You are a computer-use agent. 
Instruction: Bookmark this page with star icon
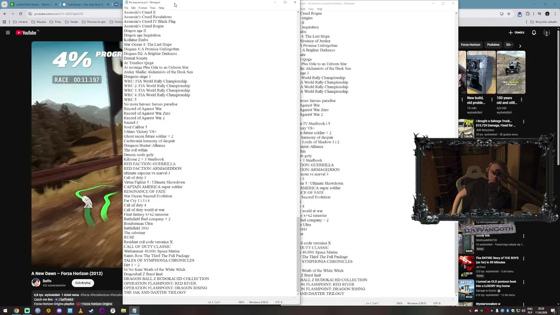point(510,14)
